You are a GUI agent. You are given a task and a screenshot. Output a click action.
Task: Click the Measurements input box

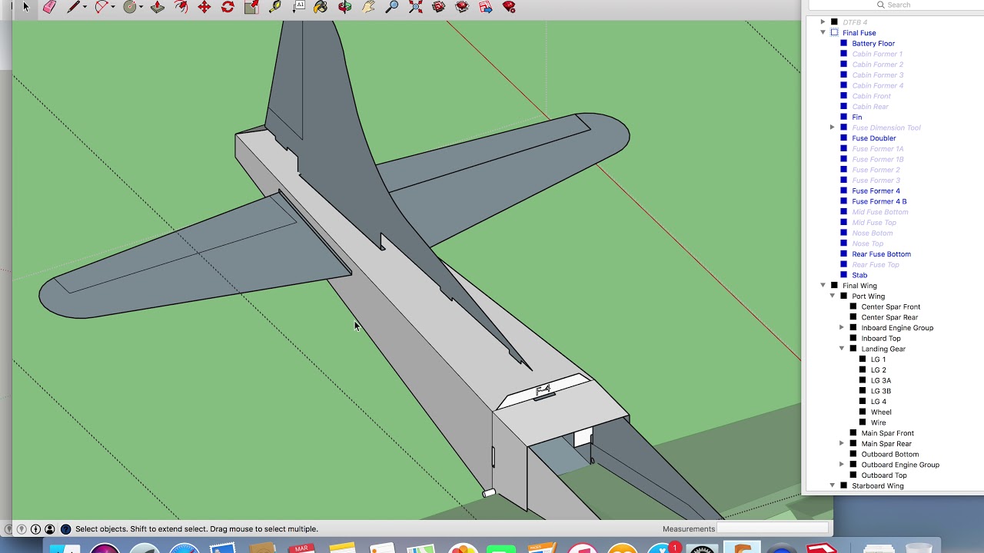pyautogui.click(x=773, y=528)
